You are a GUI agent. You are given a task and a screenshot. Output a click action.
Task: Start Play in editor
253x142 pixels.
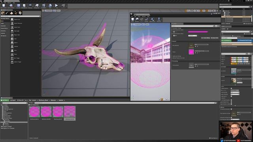(x=57, y=6)
